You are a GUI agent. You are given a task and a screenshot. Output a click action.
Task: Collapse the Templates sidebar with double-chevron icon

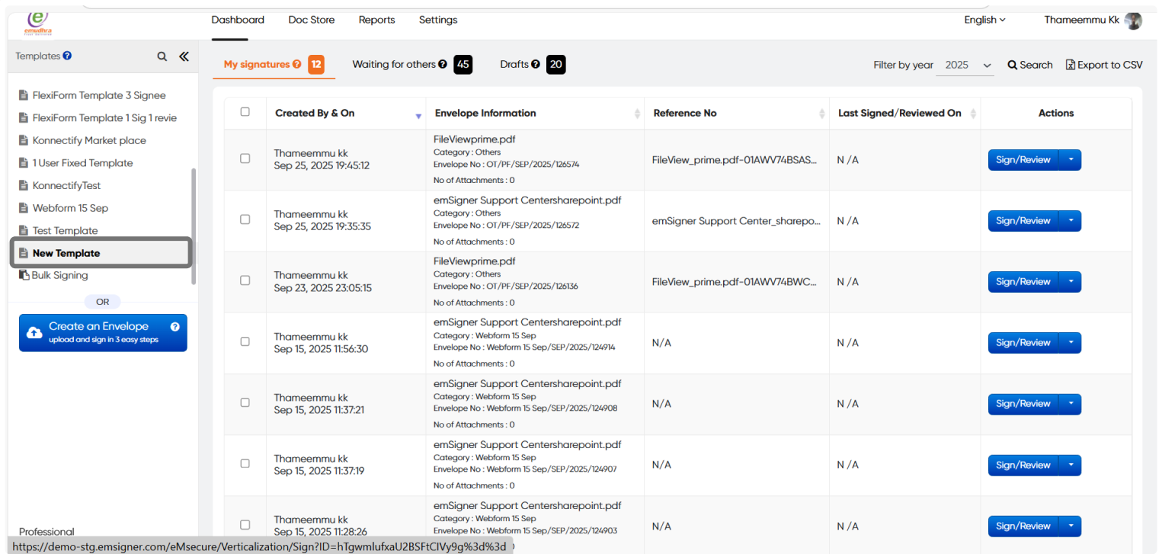point(184,56)
